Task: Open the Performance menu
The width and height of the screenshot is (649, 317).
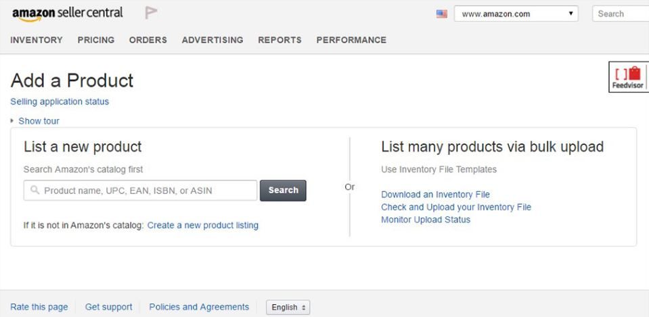Action: click(x=351, y=40)
